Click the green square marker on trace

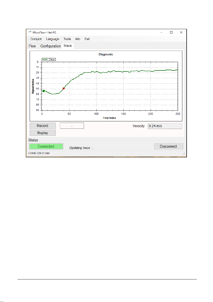(44, 91)
